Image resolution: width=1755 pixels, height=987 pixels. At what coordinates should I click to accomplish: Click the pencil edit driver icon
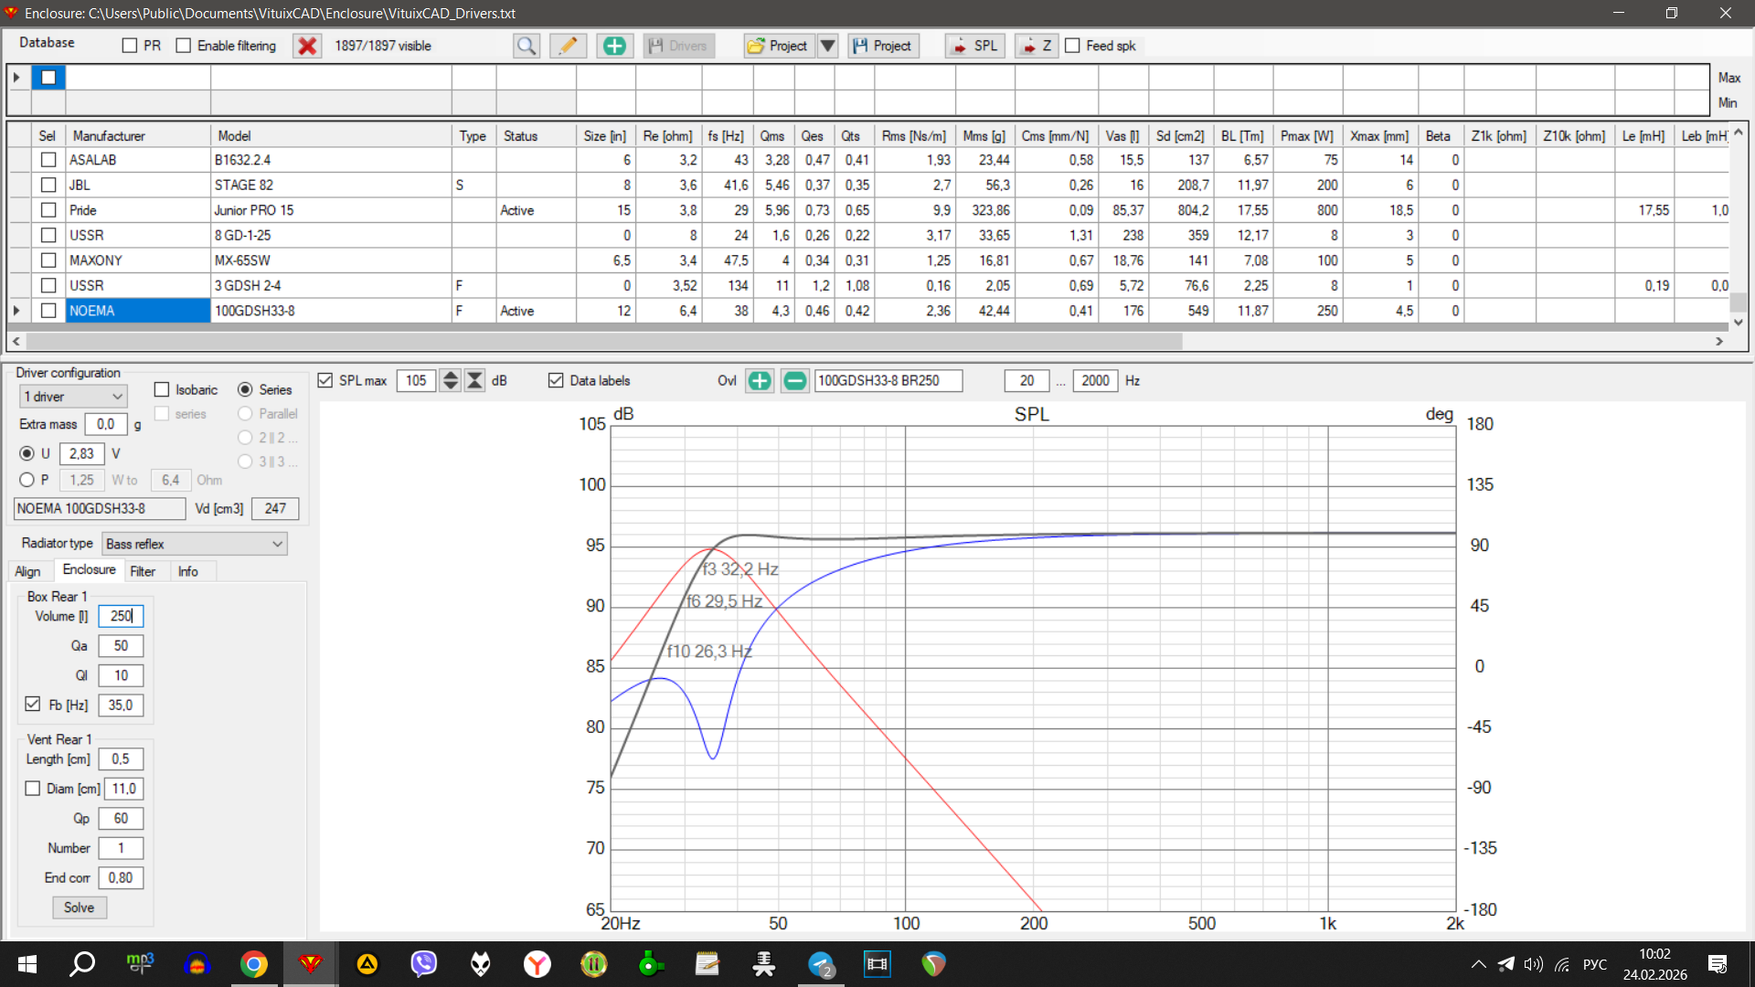coord(568,46)
